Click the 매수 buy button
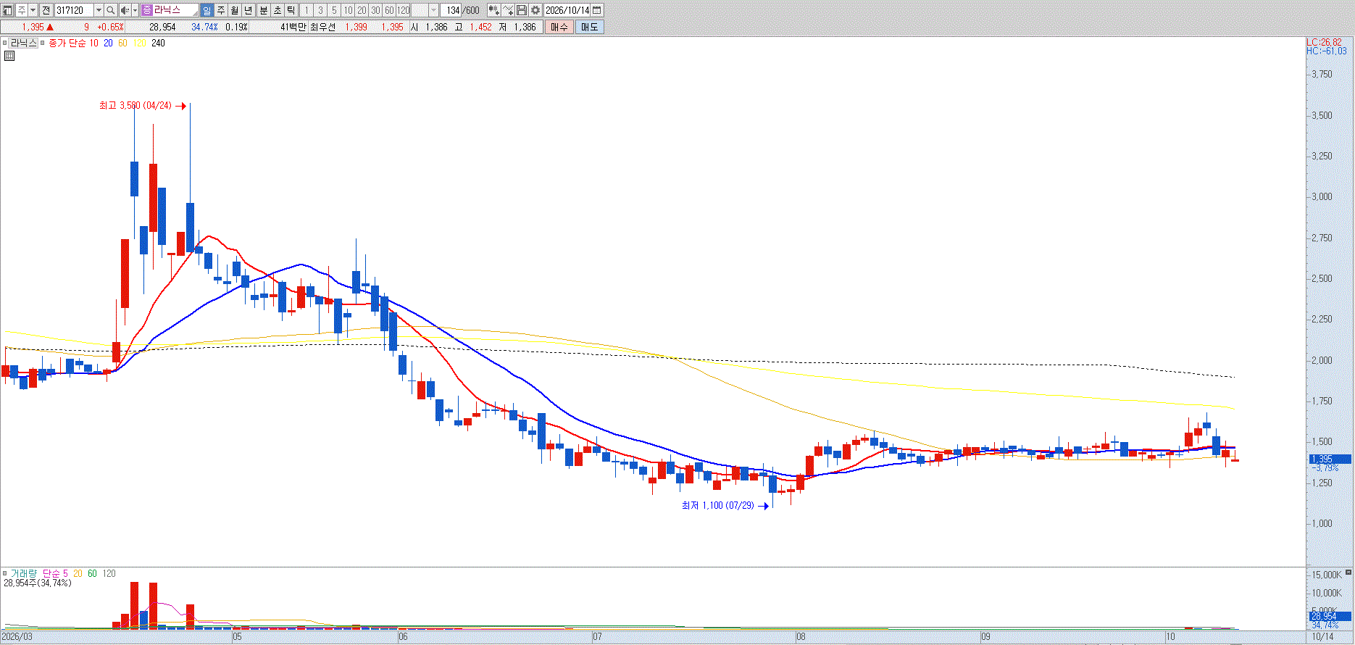Image resolution: width=1355 pixels, height=645 pixels. [x=559, y=27]
